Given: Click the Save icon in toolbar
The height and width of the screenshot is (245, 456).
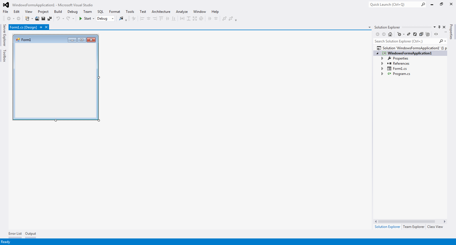Looking at the screenshot, I should coord(43,19).
